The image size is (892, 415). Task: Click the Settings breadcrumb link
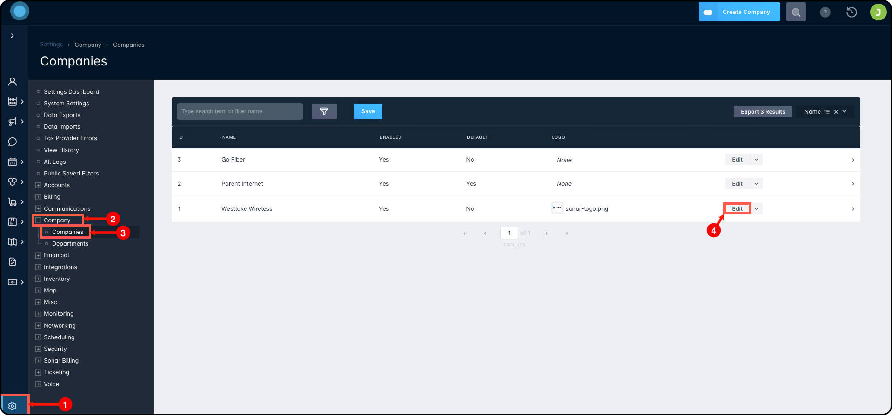click(51, 45)
